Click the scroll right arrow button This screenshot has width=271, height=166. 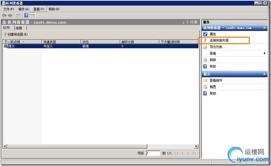click(196, 146)
